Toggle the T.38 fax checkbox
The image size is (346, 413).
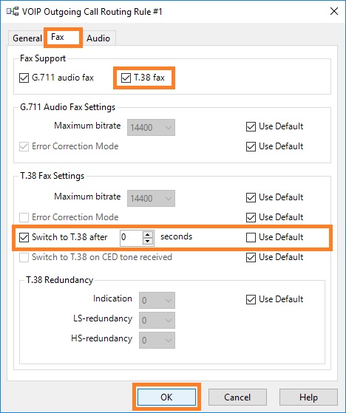point(126,78)
